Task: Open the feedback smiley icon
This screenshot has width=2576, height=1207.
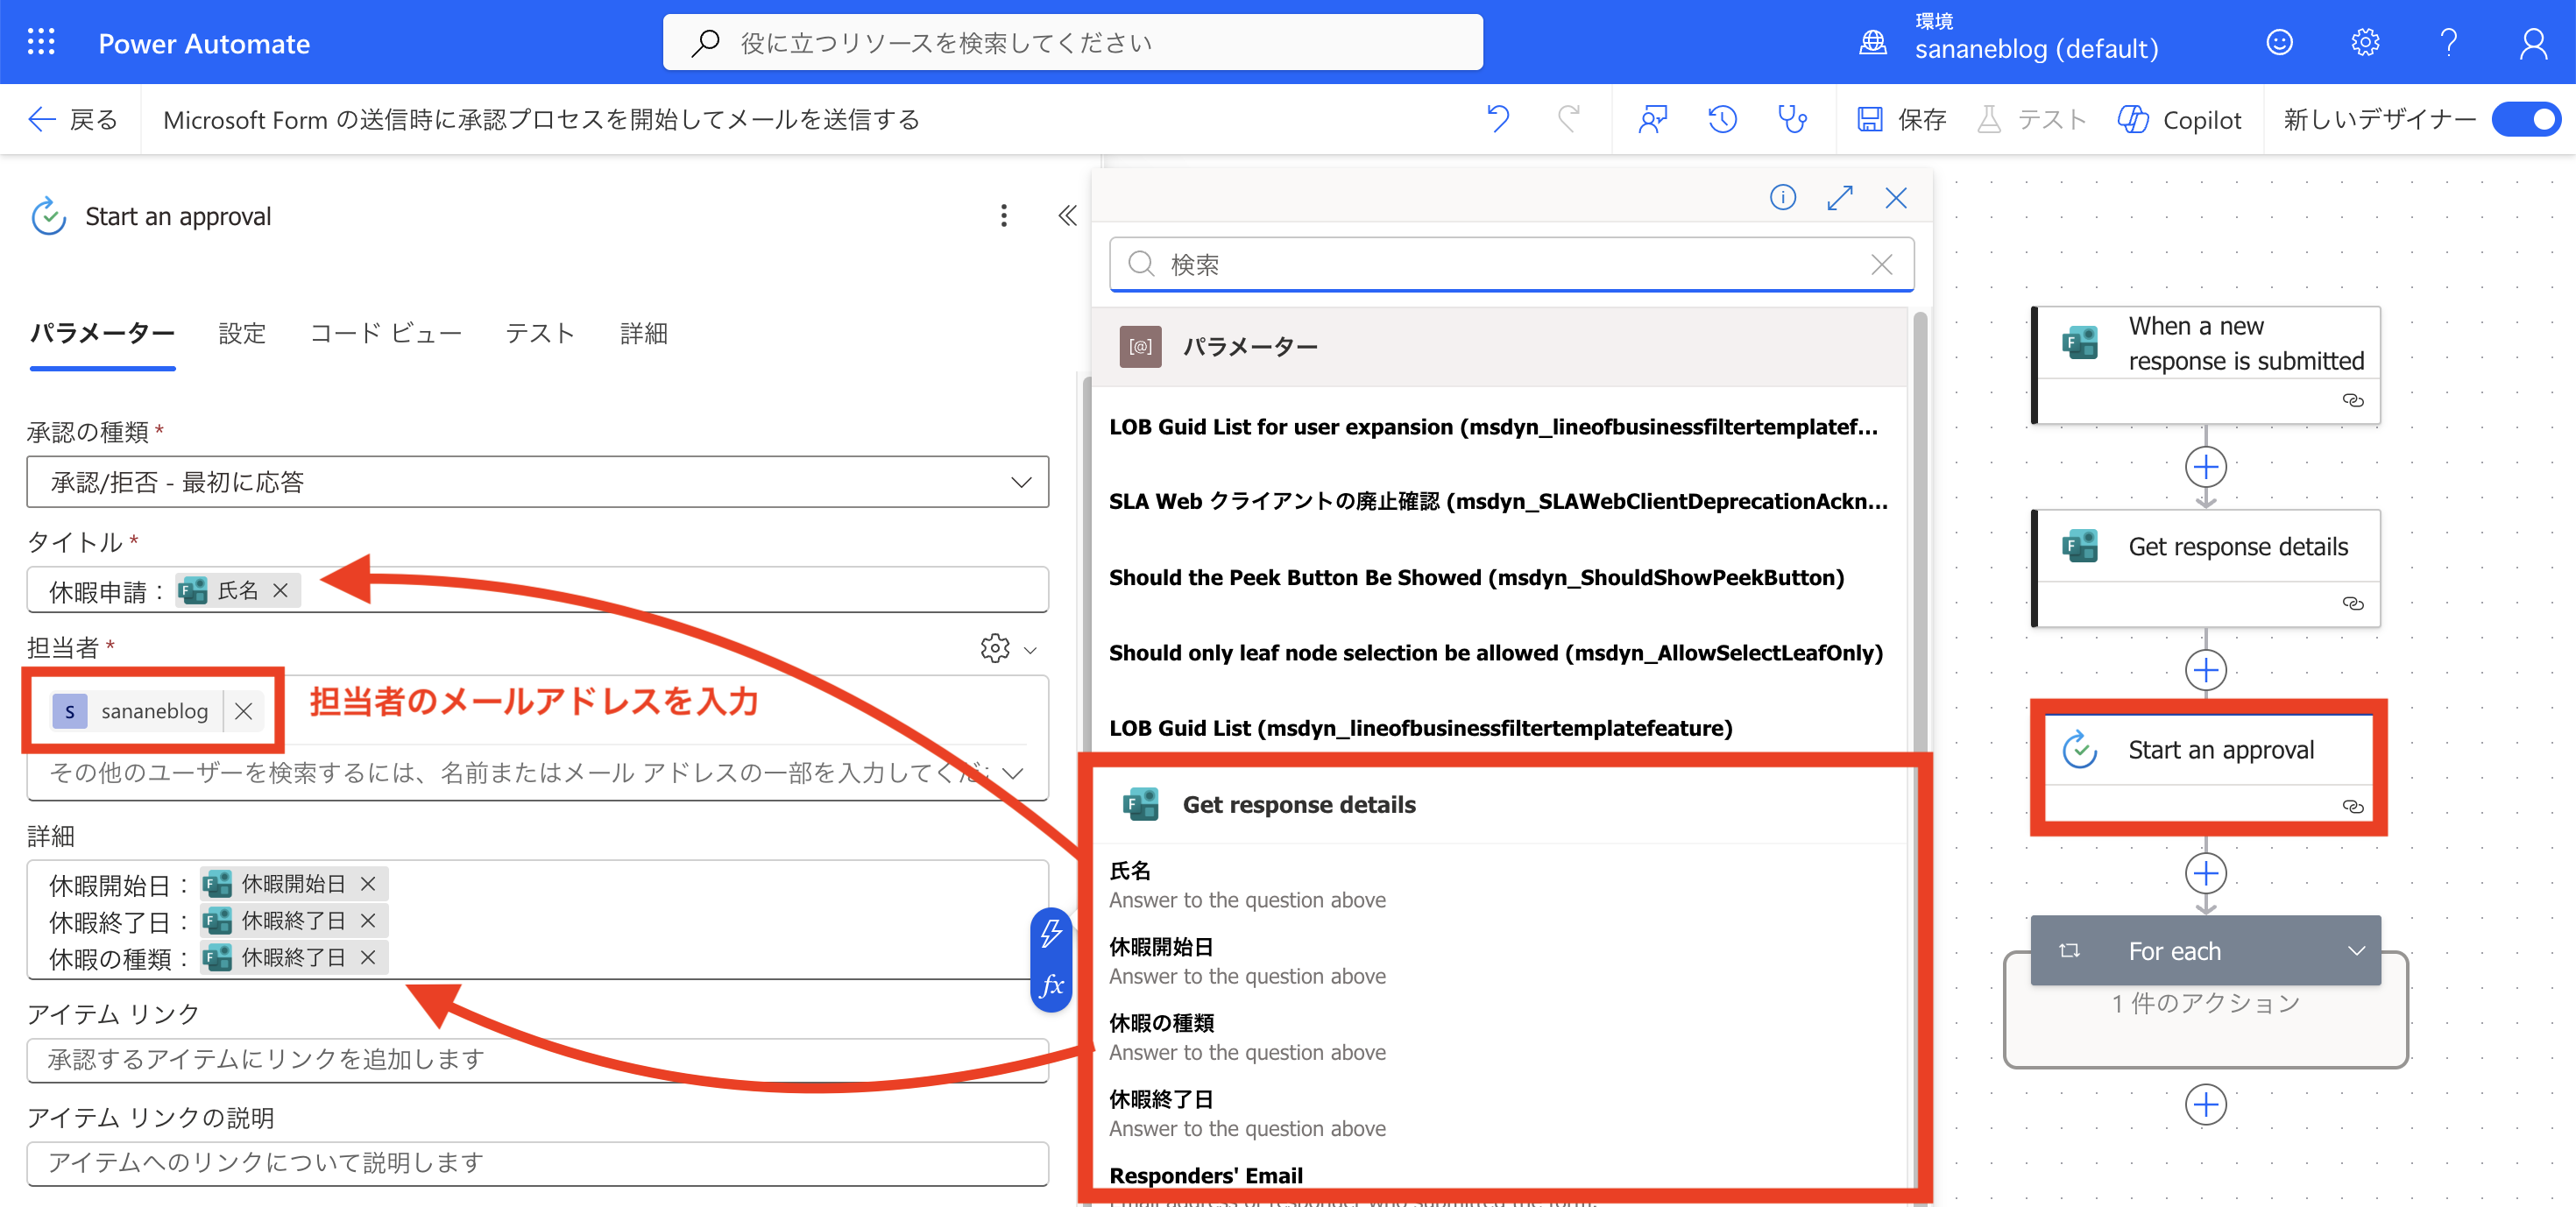Action: [x=2279, y=42]
